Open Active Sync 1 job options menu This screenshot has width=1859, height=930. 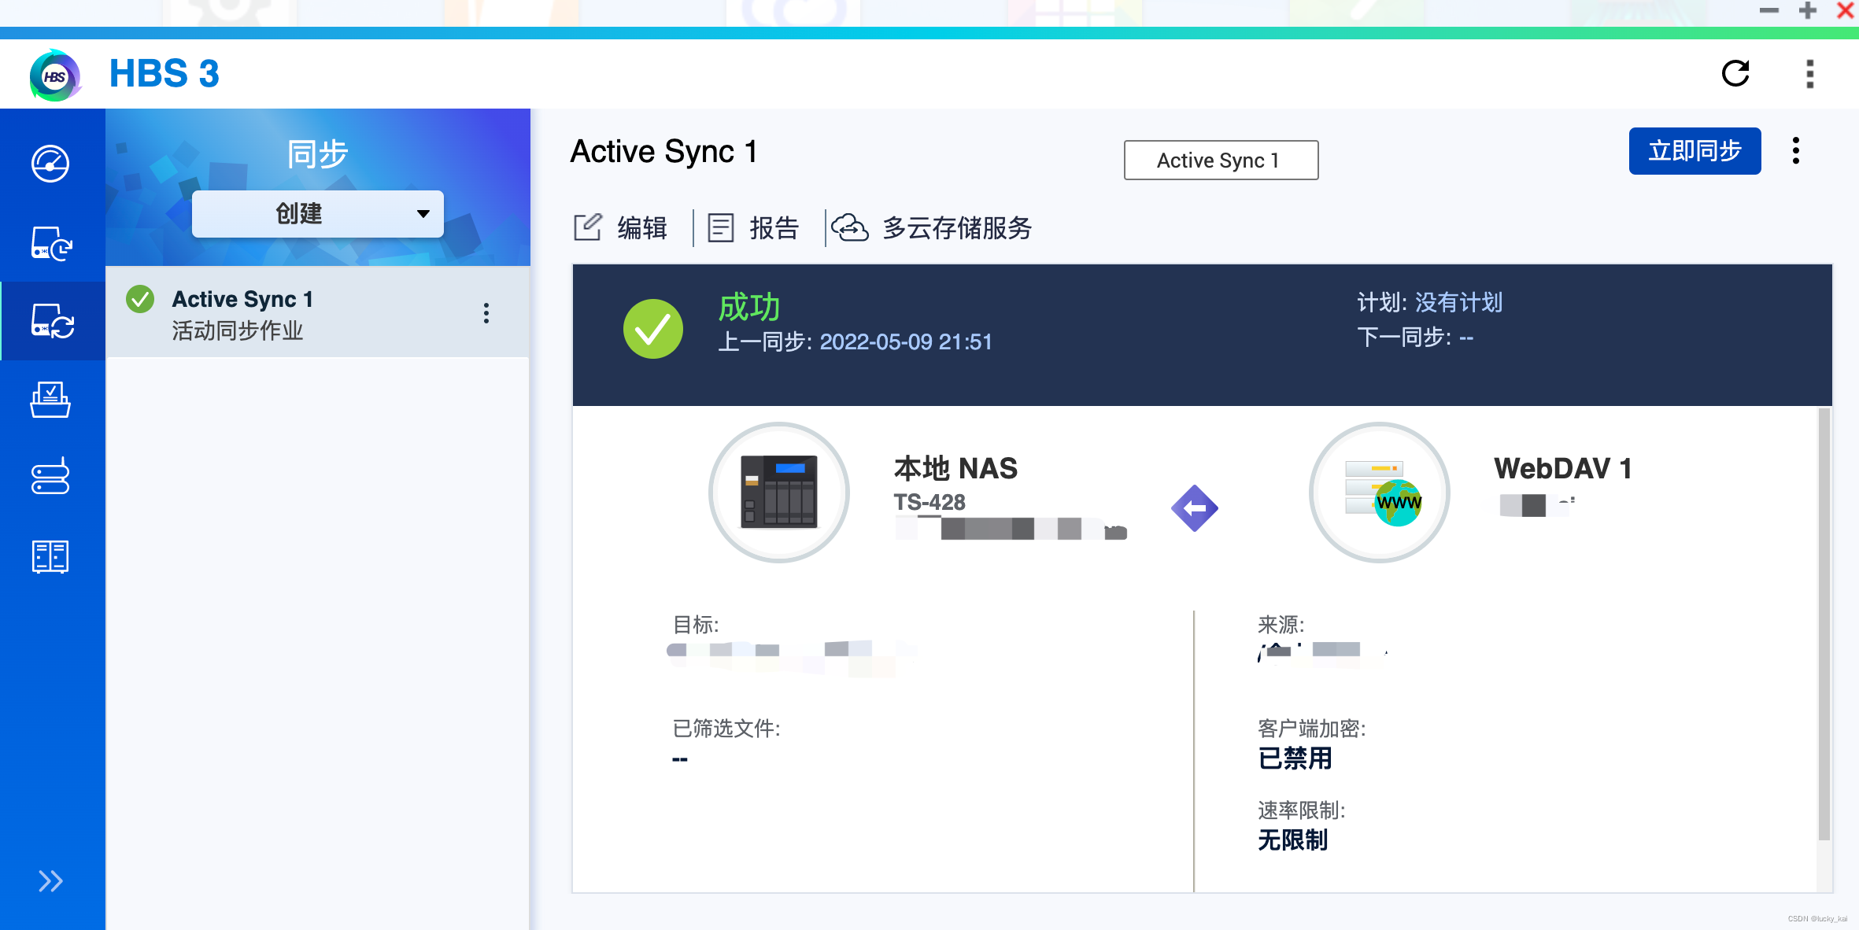click(486, 313)
